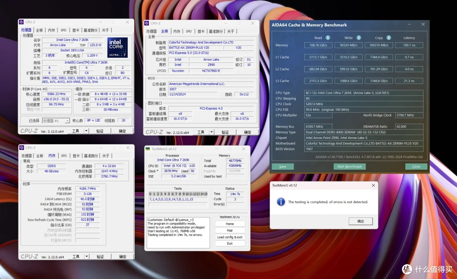This screenshot has height=279, width=457.
Task: Click the CPU-Z icon in the mainboard window title bar
Action: tap(147, 23)
